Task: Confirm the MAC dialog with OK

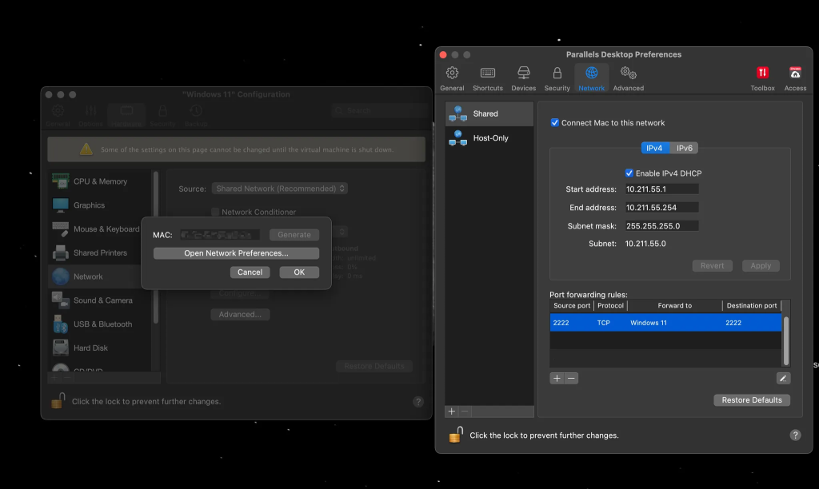Action: (x=299, y=272)
